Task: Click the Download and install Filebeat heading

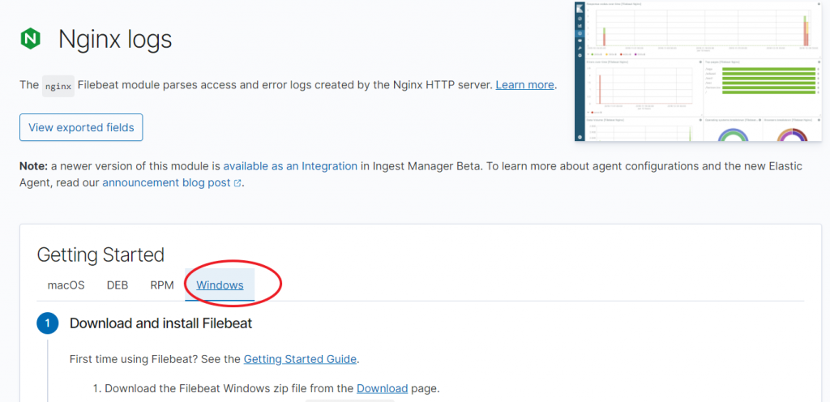Action: click(x=161, y=323)
